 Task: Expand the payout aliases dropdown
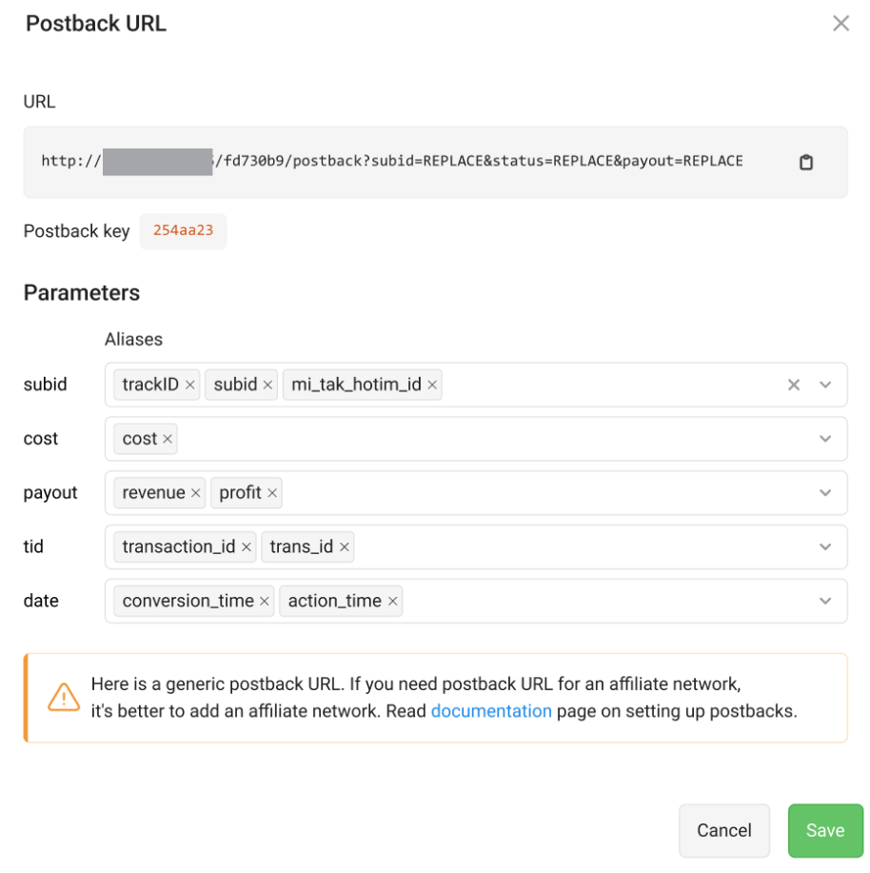click(x=825, y=493)
